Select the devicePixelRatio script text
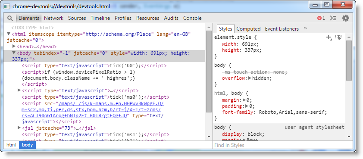This screenshot has width=363, height=159. click(x=78, y=75)
